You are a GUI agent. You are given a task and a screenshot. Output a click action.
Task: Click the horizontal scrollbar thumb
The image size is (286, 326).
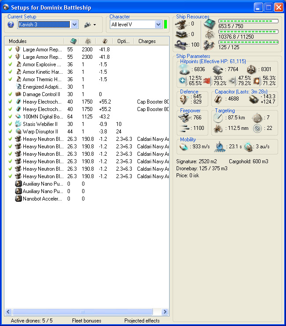click(x=83, y=312)
